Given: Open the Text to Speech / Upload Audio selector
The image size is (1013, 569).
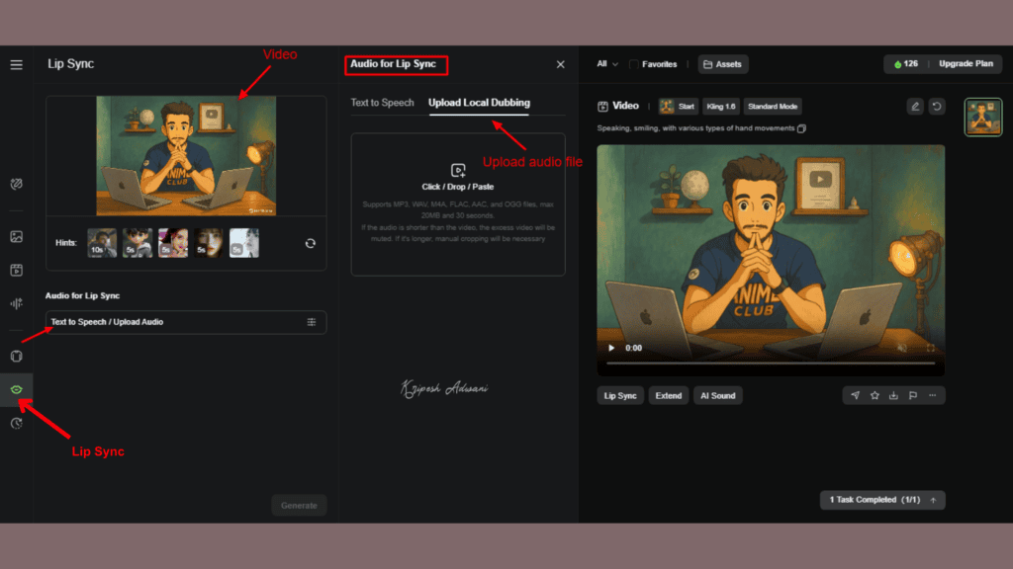Looking at the screenshot, I should pyautogui.click(x=185, y=322).
